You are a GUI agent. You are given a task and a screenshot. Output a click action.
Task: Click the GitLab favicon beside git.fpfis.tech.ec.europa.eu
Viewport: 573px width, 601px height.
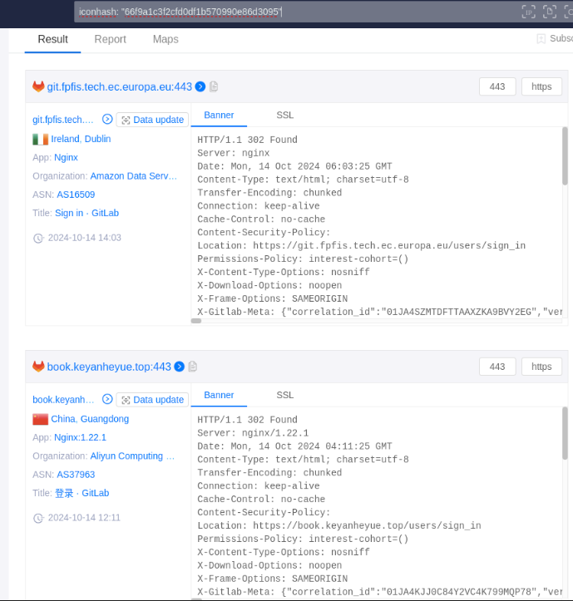(x=38, y=86)
